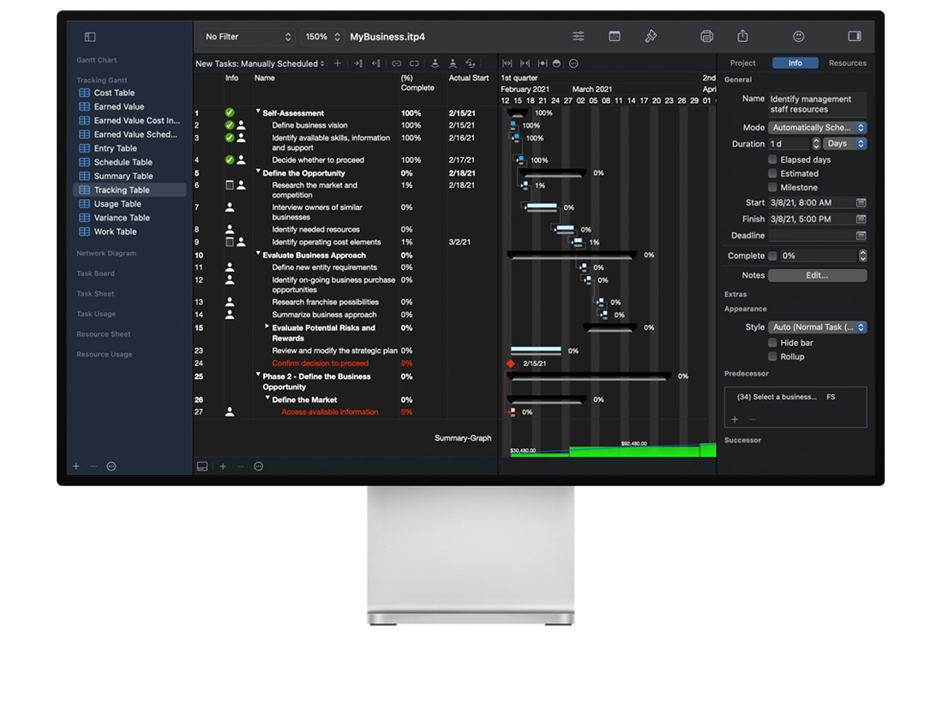Click the Link tasks chain icon

[396, 63]
